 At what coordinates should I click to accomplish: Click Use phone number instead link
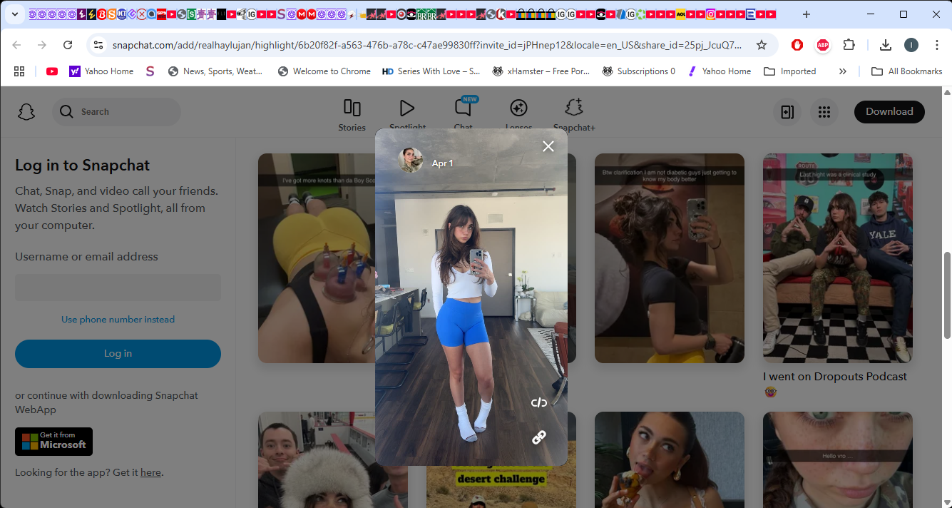click(x=118, y=320)
